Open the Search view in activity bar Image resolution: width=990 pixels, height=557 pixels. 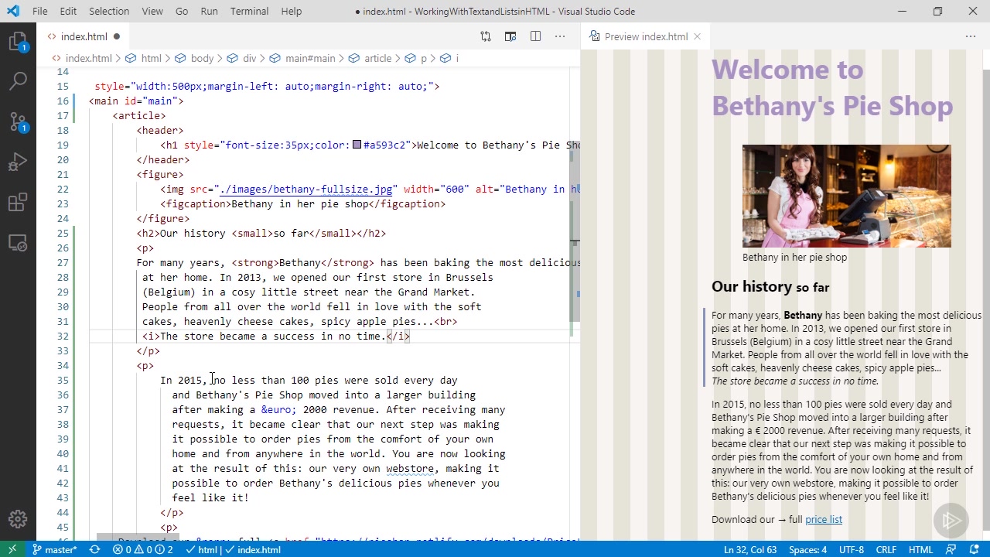pyautogui.click(x=18, y=80)
